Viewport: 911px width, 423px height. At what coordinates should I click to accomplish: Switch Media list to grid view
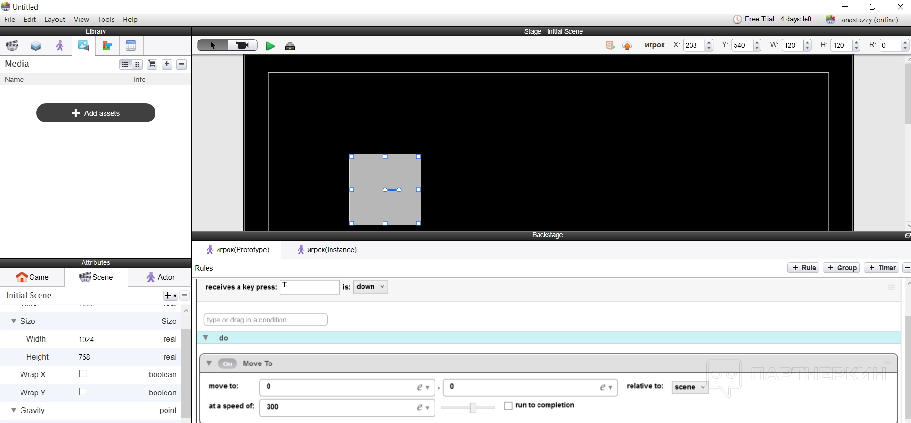click(x=137, y=64)
